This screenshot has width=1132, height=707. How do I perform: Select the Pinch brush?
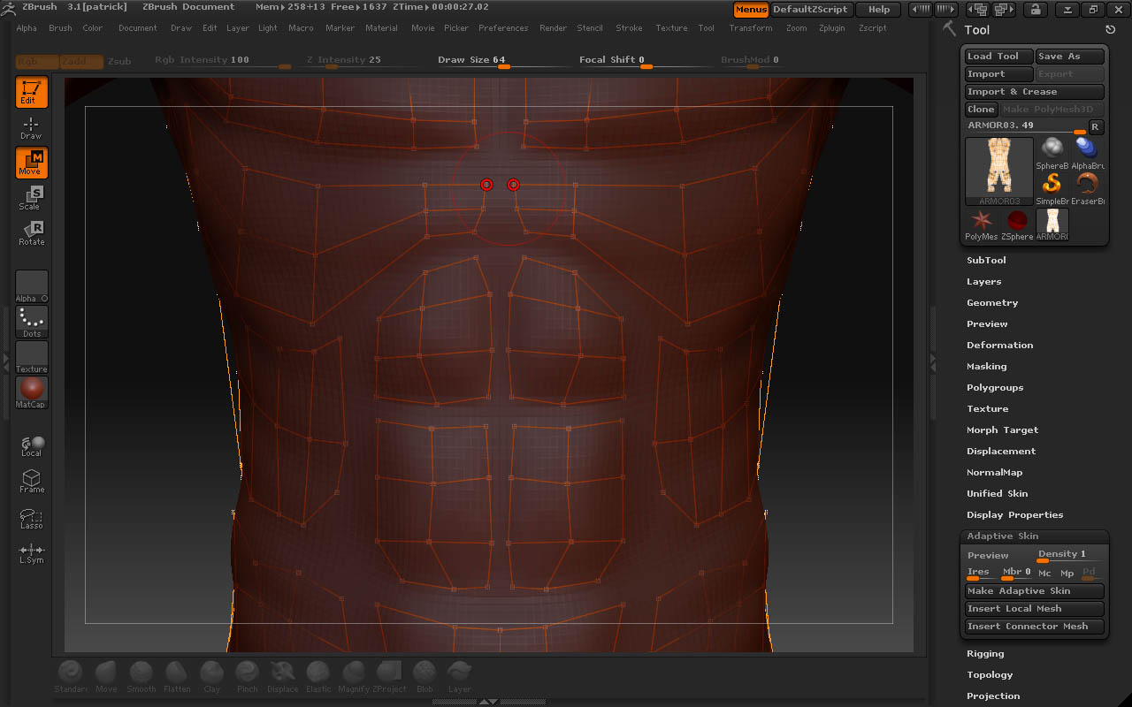tap(248, 676)
